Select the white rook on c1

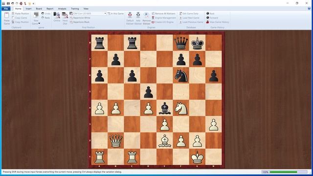[132, 157]
